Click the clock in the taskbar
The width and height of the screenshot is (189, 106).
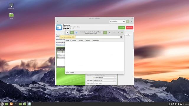point(187,104)
